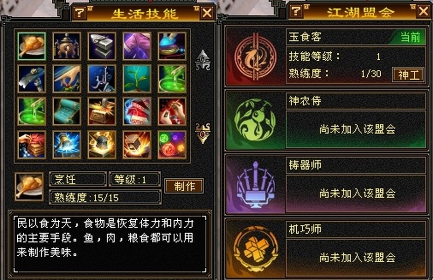
Task: Select the alchemy cauldron skill icon
Action: (x=67, y=46)
